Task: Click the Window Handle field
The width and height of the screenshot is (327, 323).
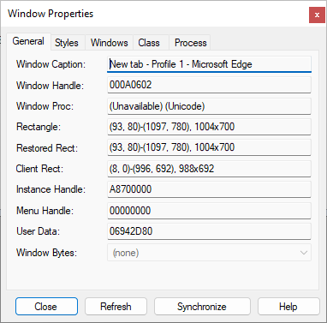Action: click(x=209, y=85)
